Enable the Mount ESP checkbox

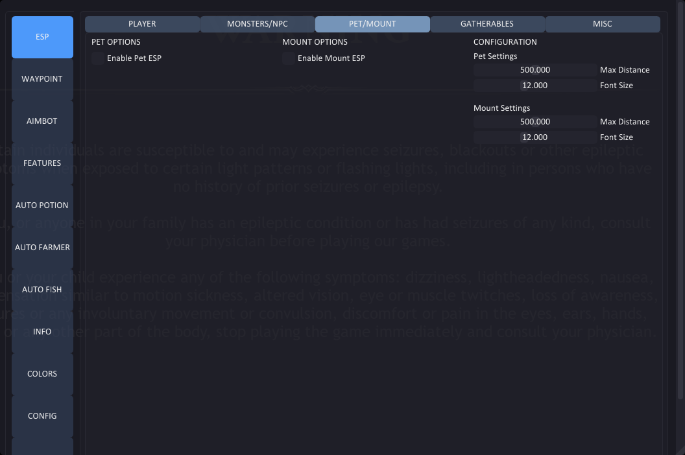click(289, 58)
